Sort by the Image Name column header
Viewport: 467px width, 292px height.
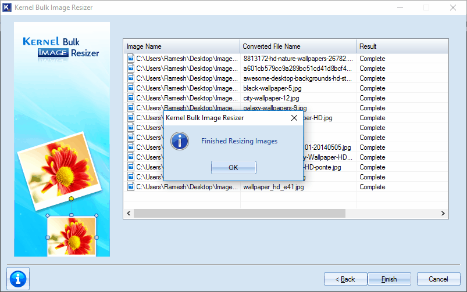click(181, 46)
